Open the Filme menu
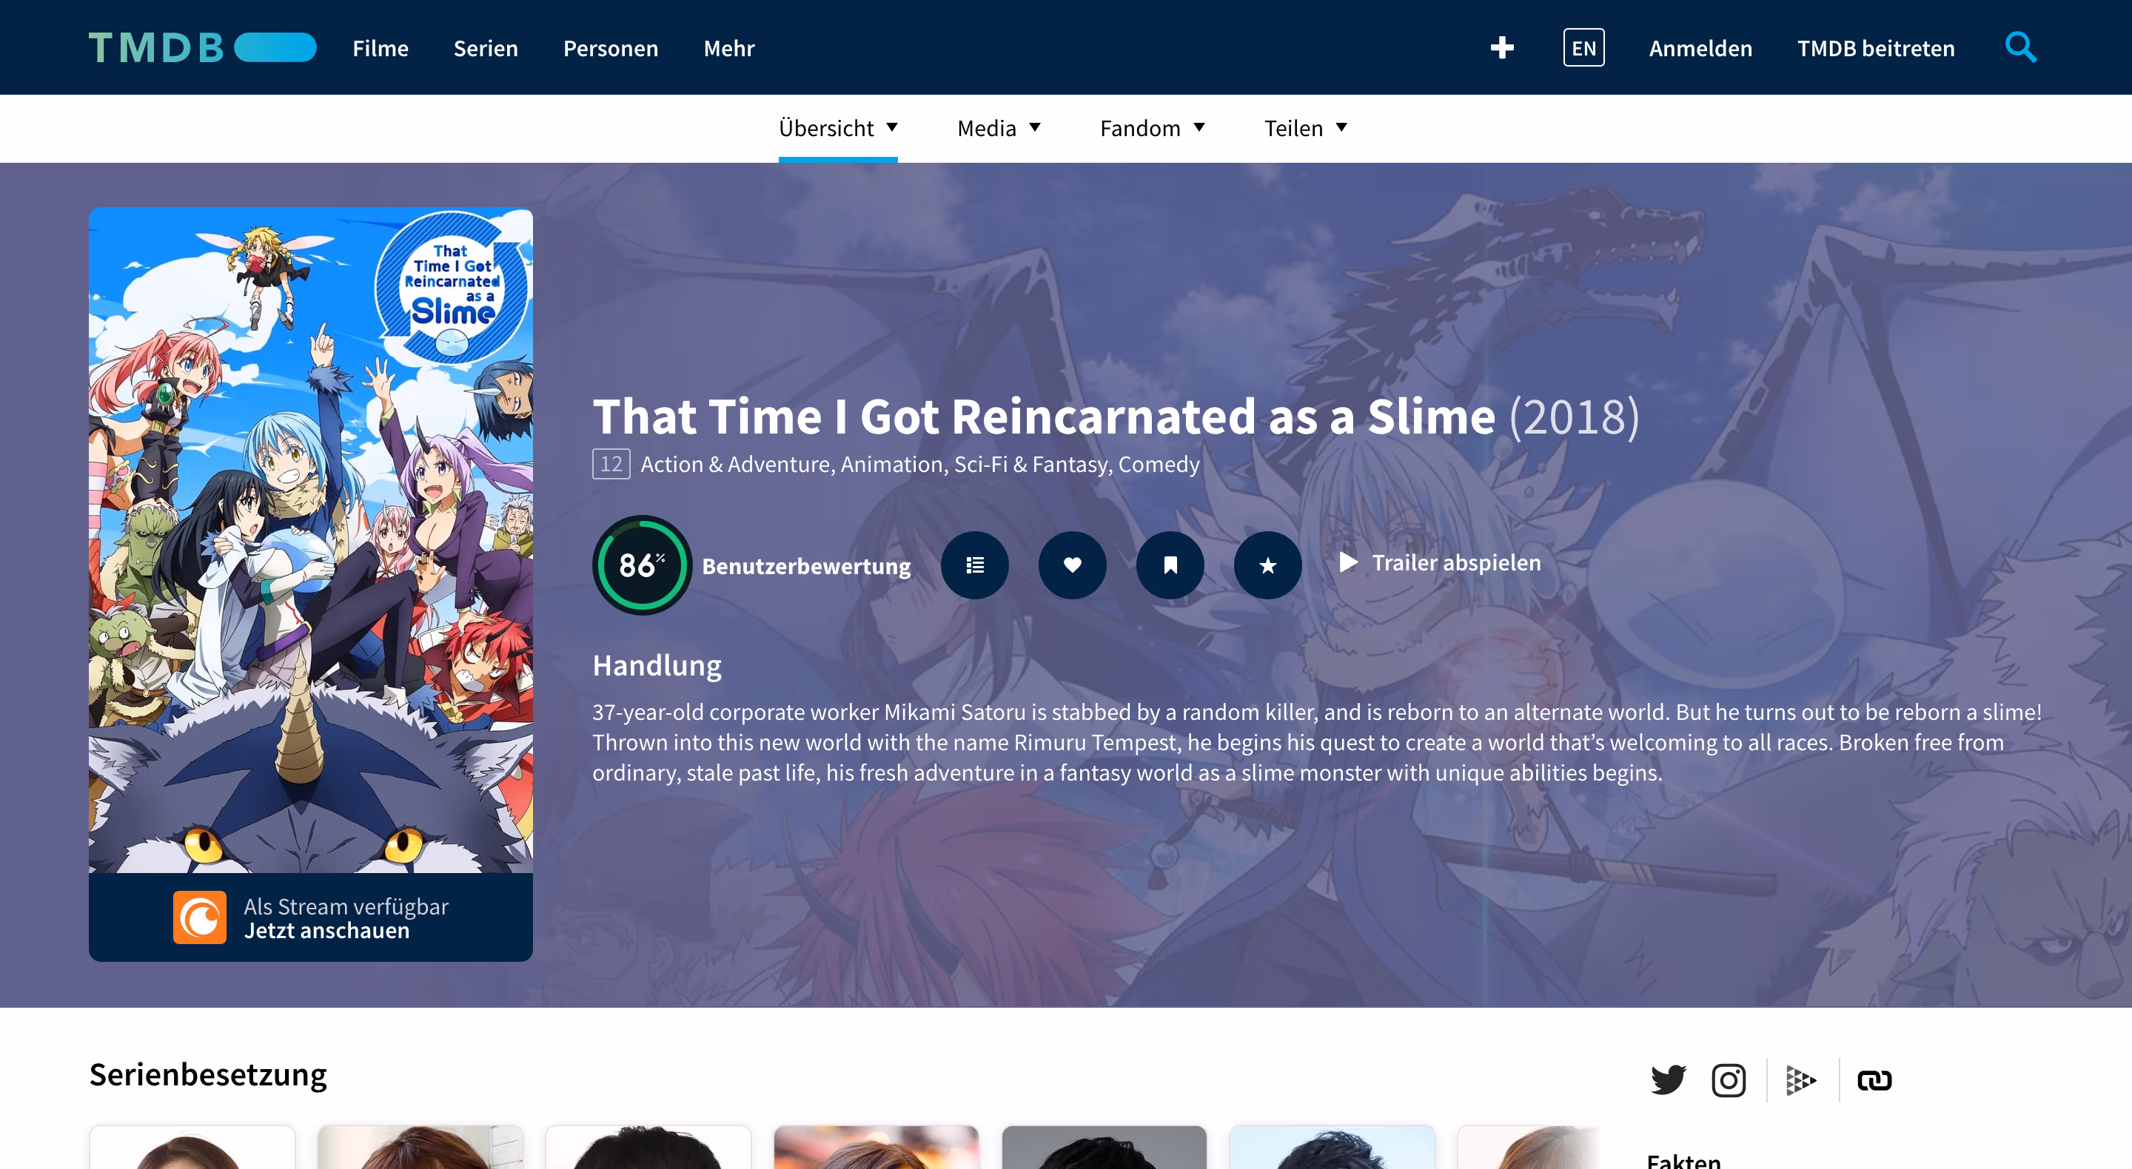The image size is (2132, 1169). coord(381,48)
